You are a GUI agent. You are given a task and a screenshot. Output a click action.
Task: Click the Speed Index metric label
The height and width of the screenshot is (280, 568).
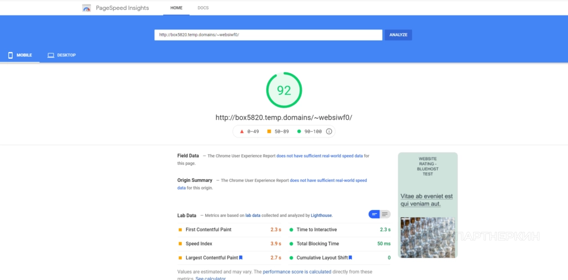(x=199, y=244)
